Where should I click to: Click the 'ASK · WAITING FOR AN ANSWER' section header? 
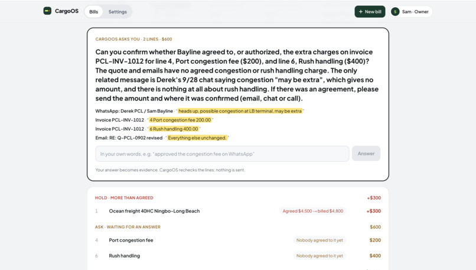[128, 227]
